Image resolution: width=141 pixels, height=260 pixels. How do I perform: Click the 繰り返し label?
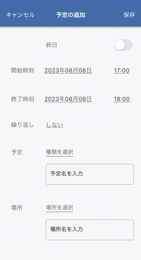point(22,125)
